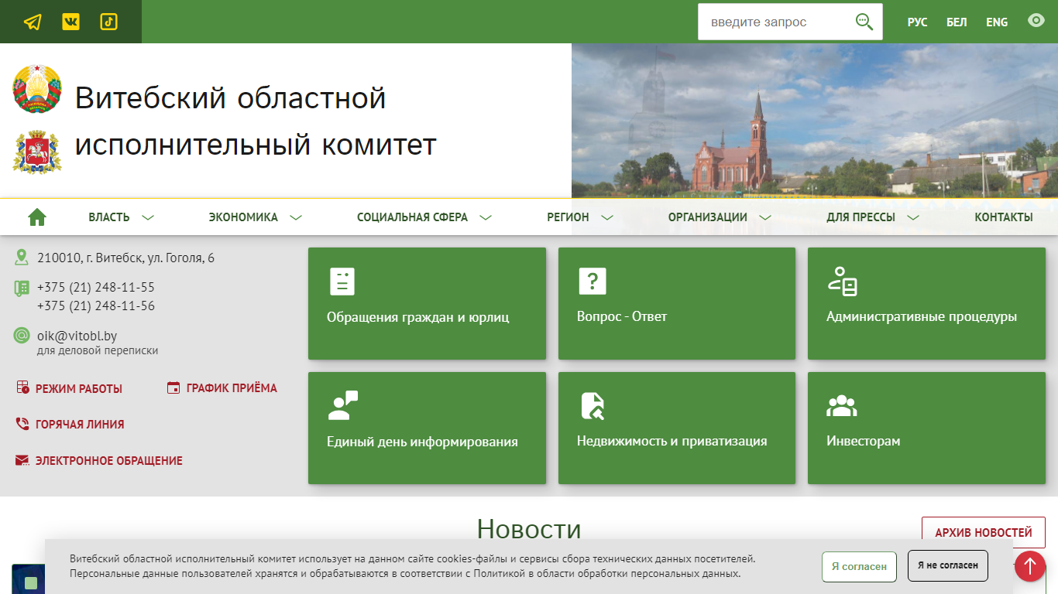
Task: Open the Архив новостей button
Action: [984, 532]
